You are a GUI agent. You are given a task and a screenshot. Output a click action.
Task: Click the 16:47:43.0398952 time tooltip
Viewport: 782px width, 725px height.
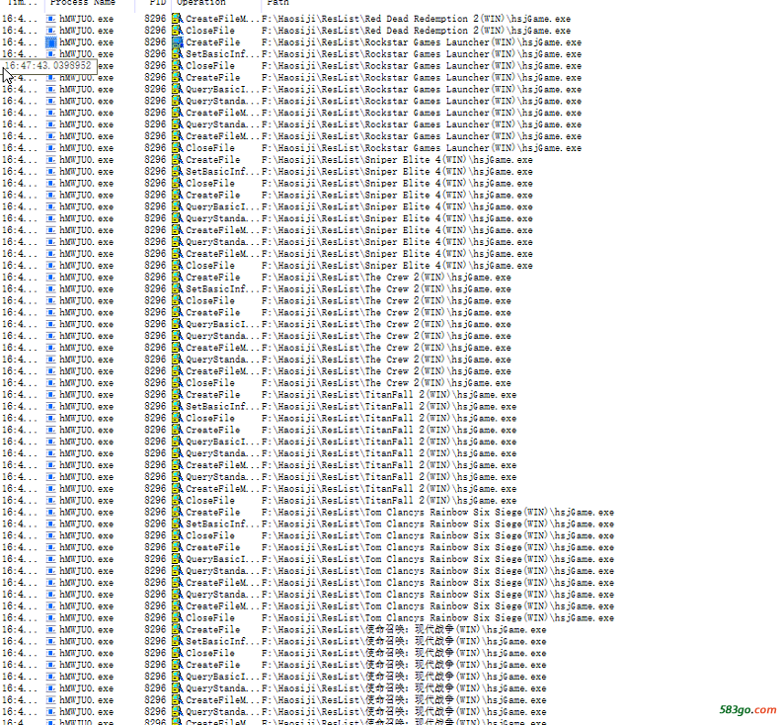[x=48, y=66]
